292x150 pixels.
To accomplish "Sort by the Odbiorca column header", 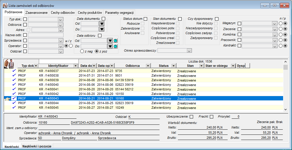I will (132, 66).
